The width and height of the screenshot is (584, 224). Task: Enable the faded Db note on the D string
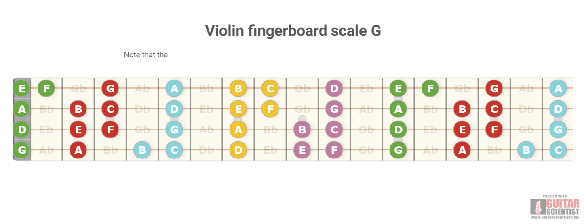[x=366, y=130]
